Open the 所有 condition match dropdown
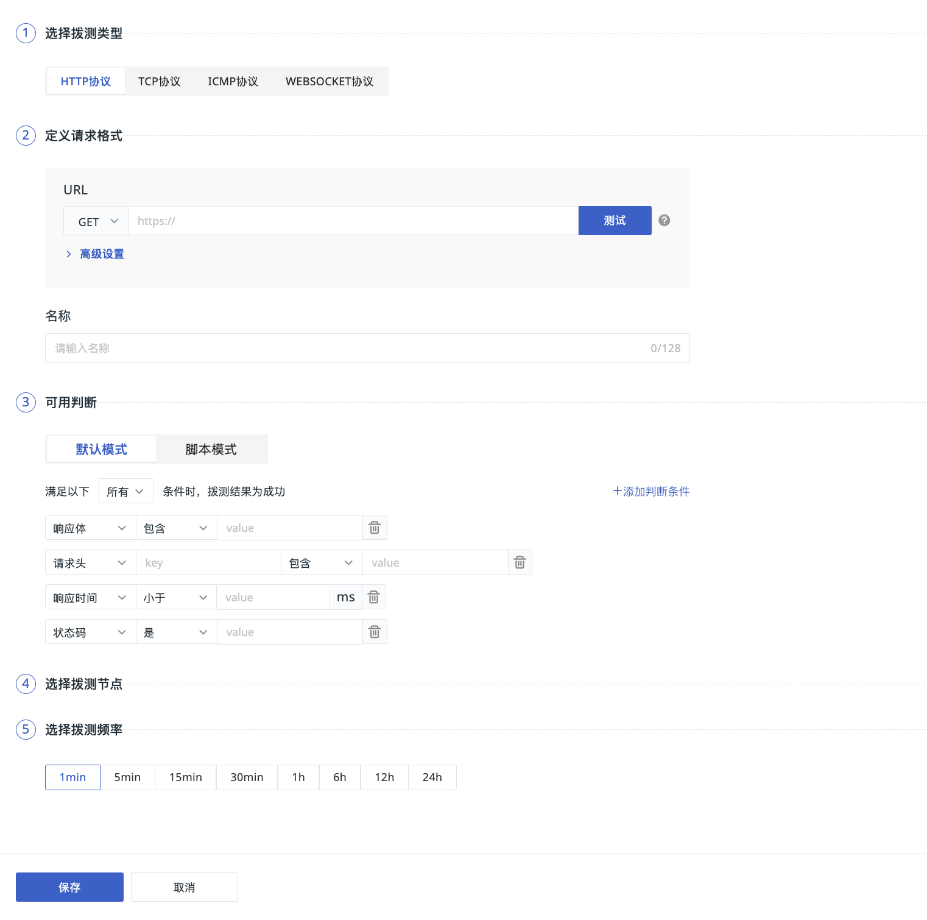The image size is (927, 920). click(125, 491)
